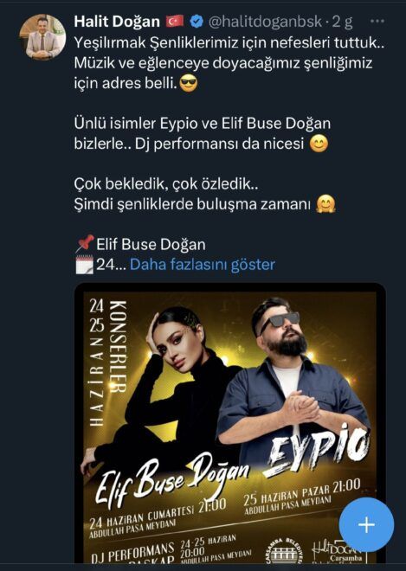This screenshot has height=571, width=406.
Task: Open the three-dot more options menu
Action: (377, 21)
